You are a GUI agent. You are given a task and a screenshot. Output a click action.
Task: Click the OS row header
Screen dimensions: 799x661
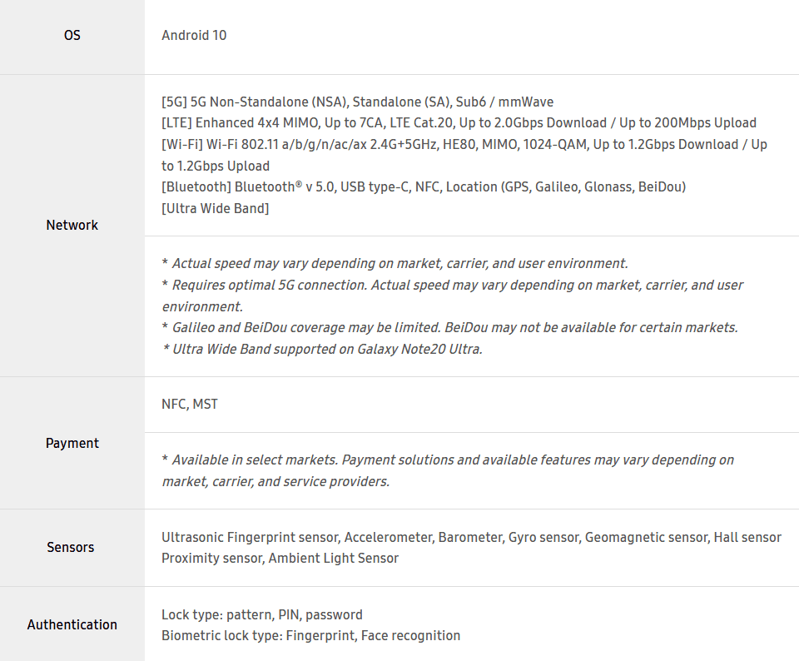pyautogui.click(x=72, y=36)
